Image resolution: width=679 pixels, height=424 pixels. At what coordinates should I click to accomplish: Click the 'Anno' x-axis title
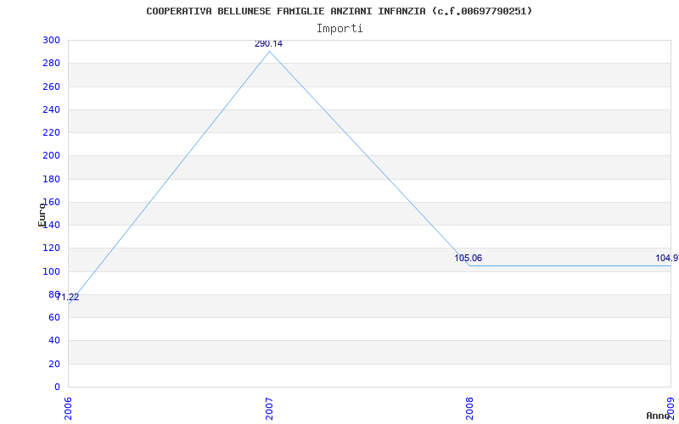[x=658, y=416]
